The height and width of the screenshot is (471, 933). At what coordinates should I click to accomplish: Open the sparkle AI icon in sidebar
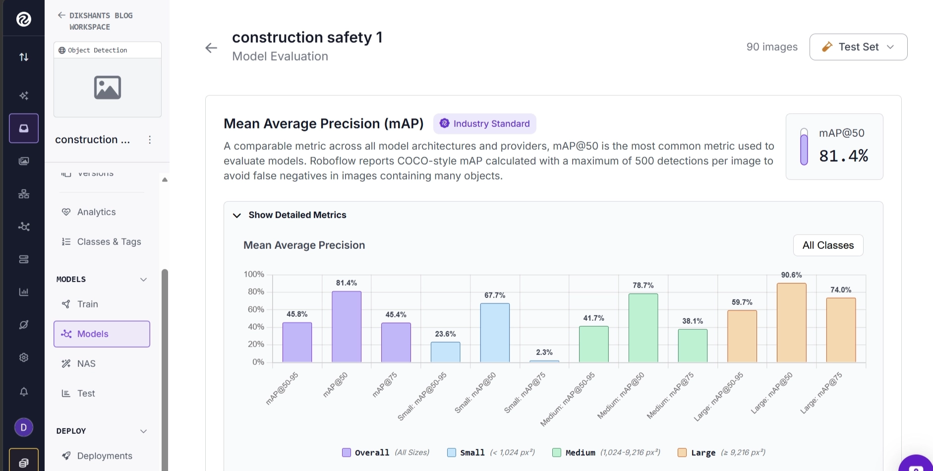pos(24,95)
